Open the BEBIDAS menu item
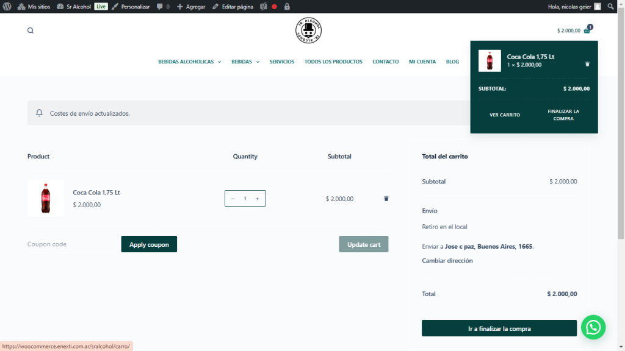This screenshot has height=351, width=625. [242, 62]
